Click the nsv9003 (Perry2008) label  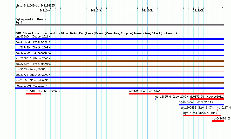coord(30,69)
